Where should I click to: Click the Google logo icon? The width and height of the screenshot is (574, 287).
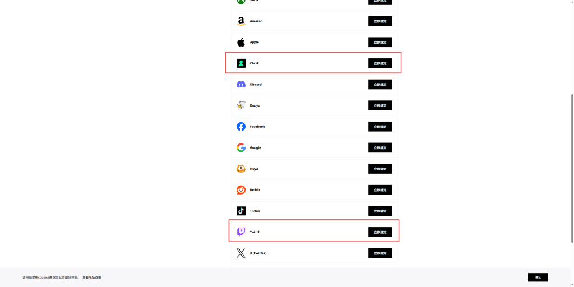click(x=240, y=147)
